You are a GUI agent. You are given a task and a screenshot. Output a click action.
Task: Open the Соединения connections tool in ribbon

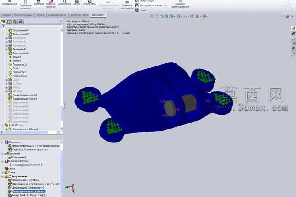pos(64,3)
